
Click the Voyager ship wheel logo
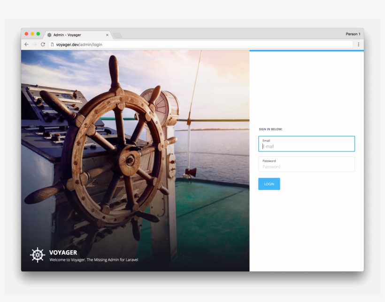point(37,255)
